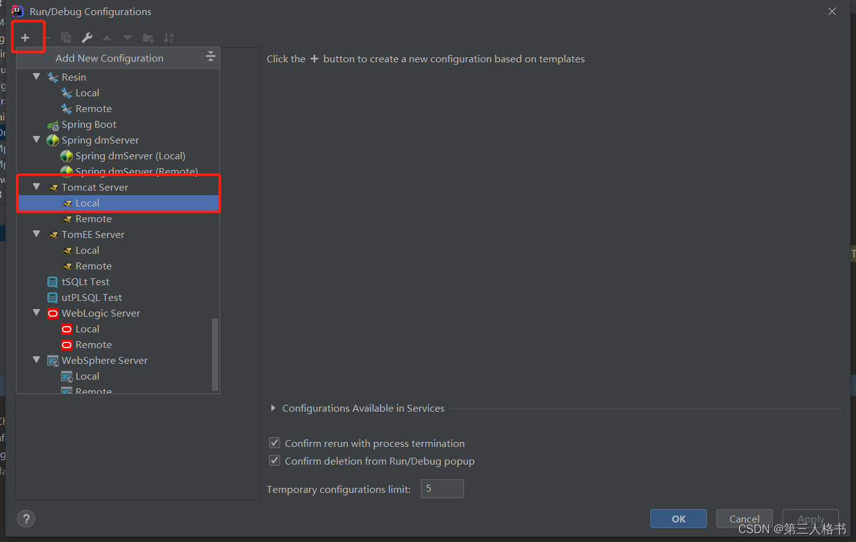Select Remote under TomEE Server

(94, 266)
